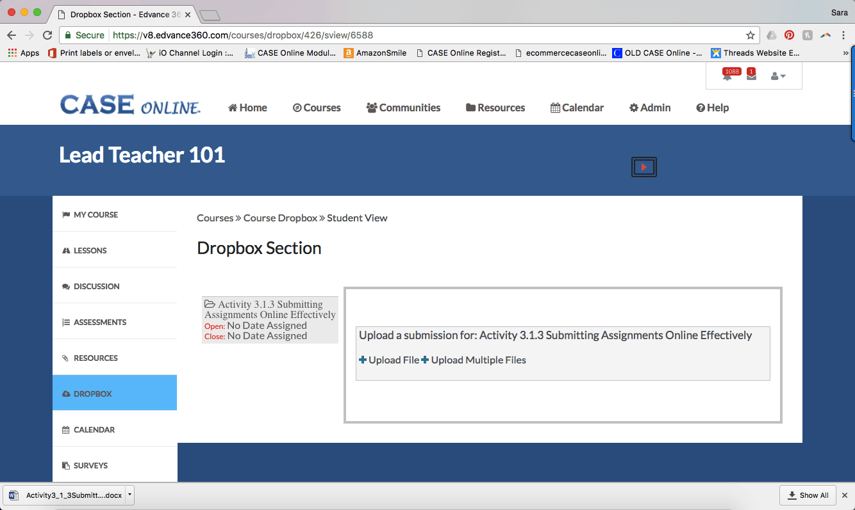Open the messages envelope icon

point(751,77)
